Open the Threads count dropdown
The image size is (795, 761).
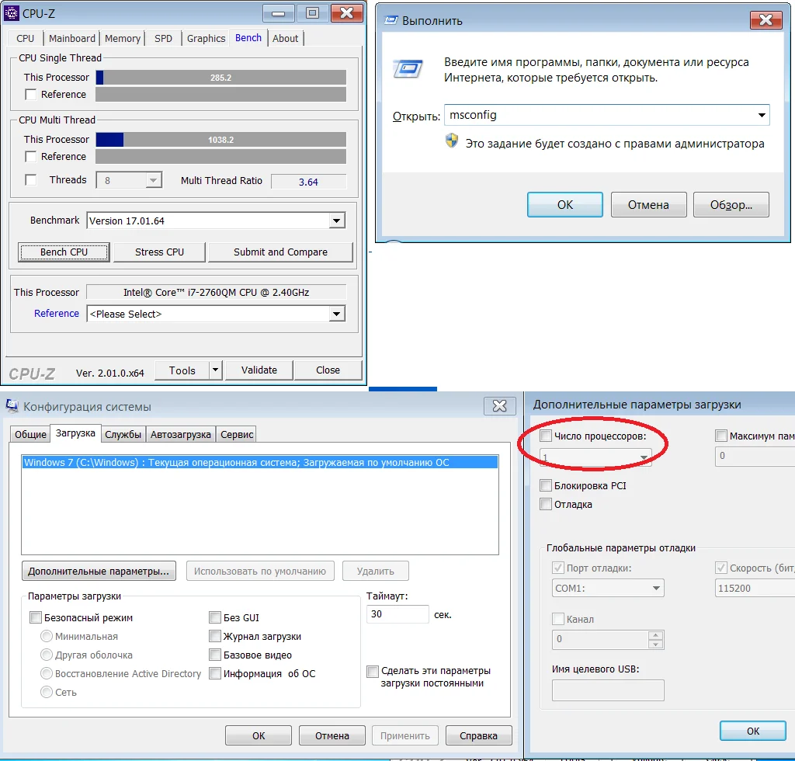point(153,180)
